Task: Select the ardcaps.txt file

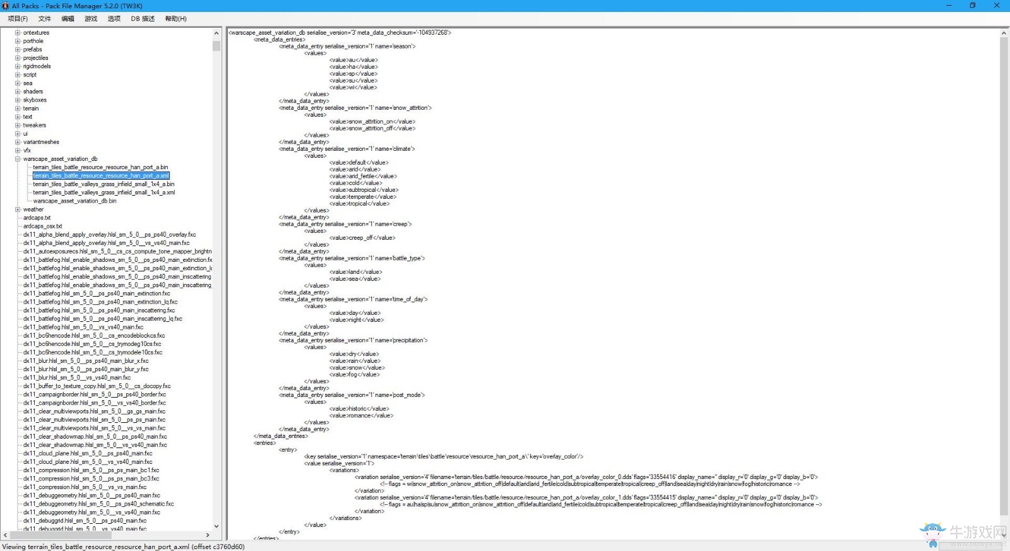Action: point(37,218)
